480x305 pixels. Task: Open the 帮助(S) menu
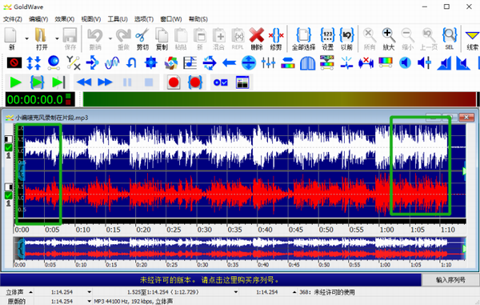tap(198, 19)
